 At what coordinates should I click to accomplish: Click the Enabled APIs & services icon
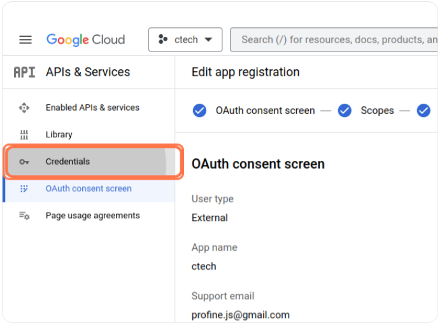point(24,108)
